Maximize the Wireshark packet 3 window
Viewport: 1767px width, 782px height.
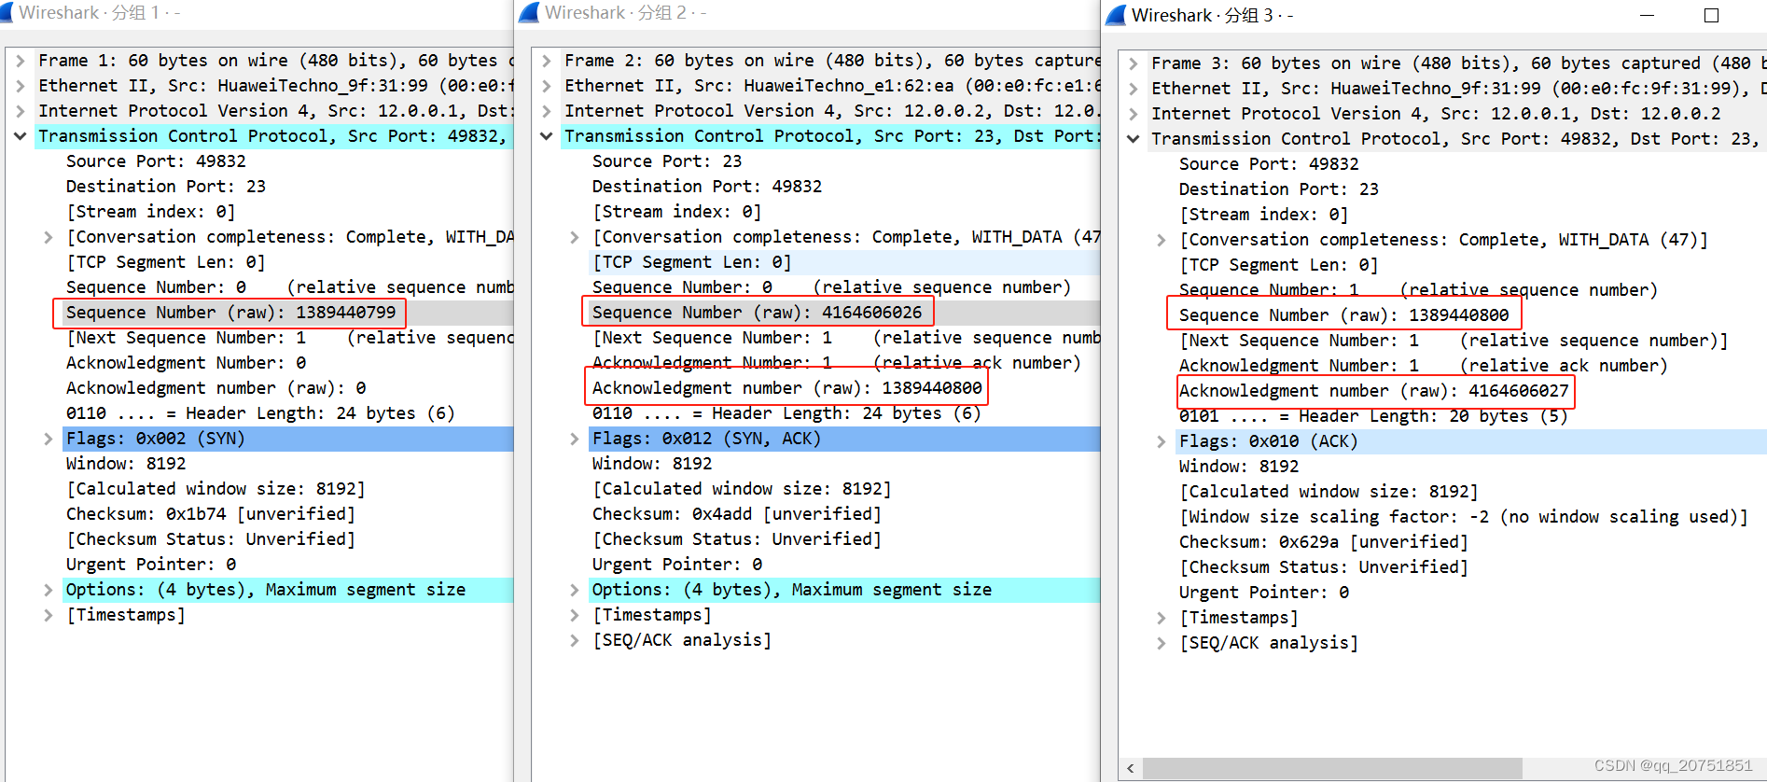1711,15
